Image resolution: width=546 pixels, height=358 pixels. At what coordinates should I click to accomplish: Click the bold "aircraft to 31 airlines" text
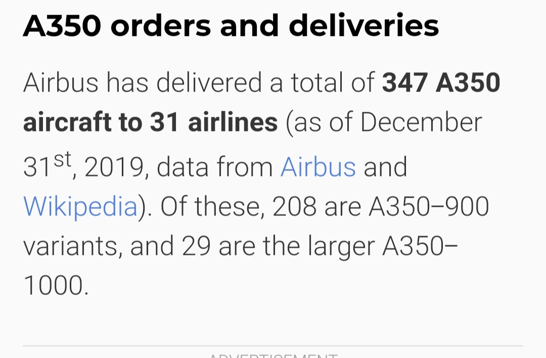[x=150, y=123]
